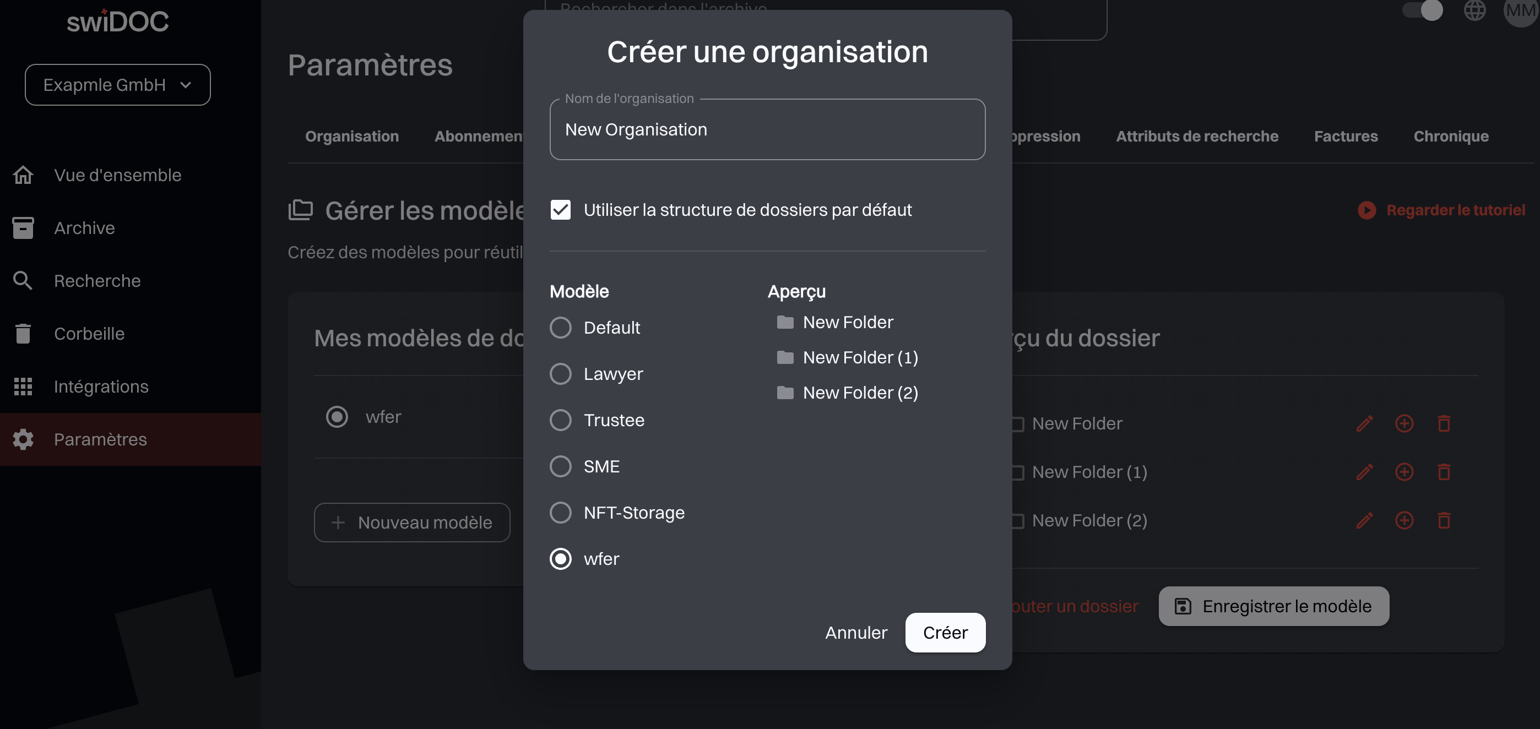
Task: Switch to the Factures tab
Action: click(1345, 136)
